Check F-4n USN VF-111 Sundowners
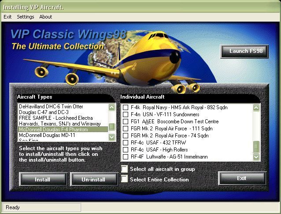The width and height of the screenshot is (281, 214). coord(126,114)
